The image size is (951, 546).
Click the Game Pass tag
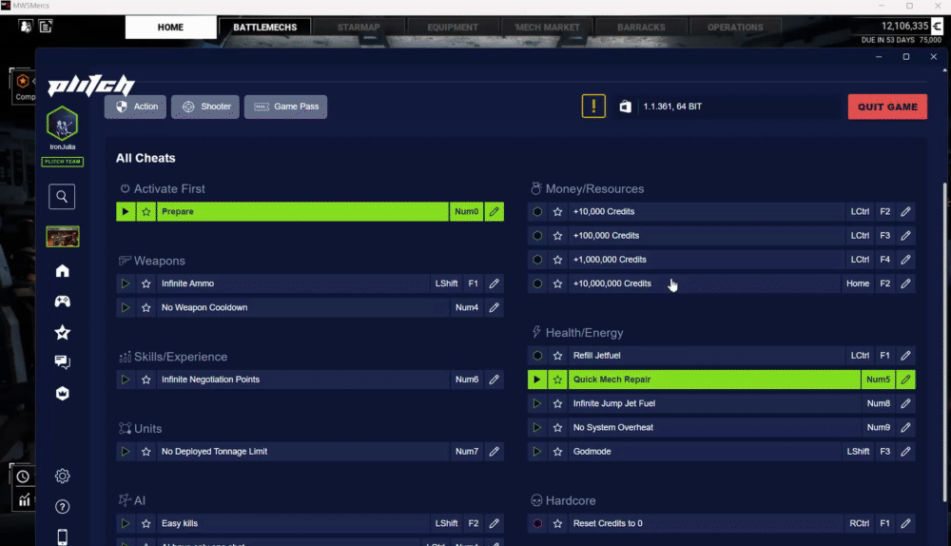click(x=285, y=107)
